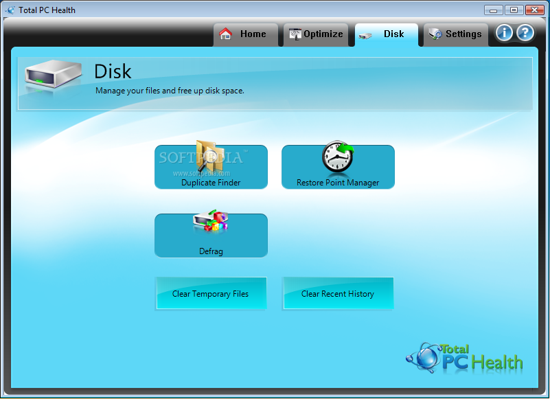This screenshot has width=550, height=399.
Task: Click the folder magnifier Duplicate Finder icon
Action: point(210,157)
